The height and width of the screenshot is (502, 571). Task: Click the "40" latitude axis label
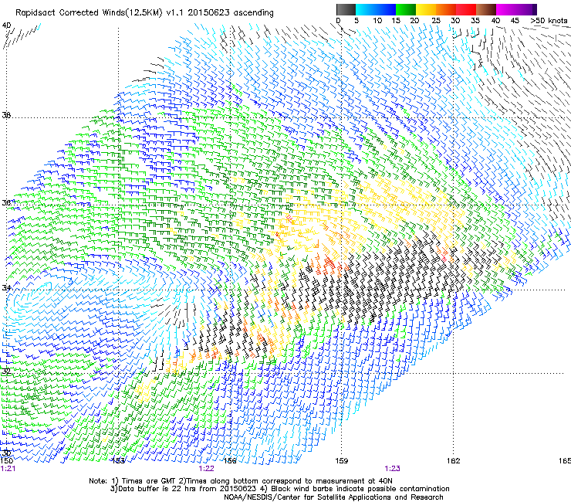(x=6, y=25)
